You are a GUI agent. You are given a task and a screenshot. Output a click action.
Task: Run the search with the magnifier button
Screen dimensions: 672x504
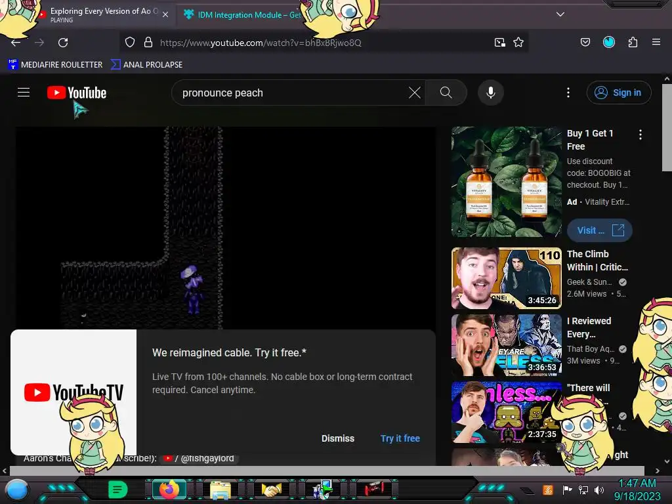tap(446, 93)
